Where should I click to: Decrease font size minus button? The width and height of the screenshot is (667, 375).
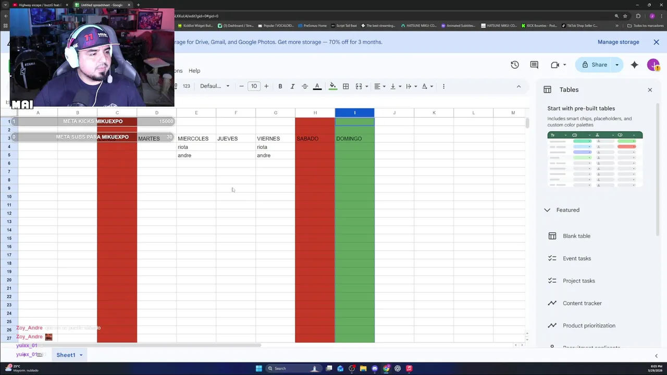[x=241, y=86]
